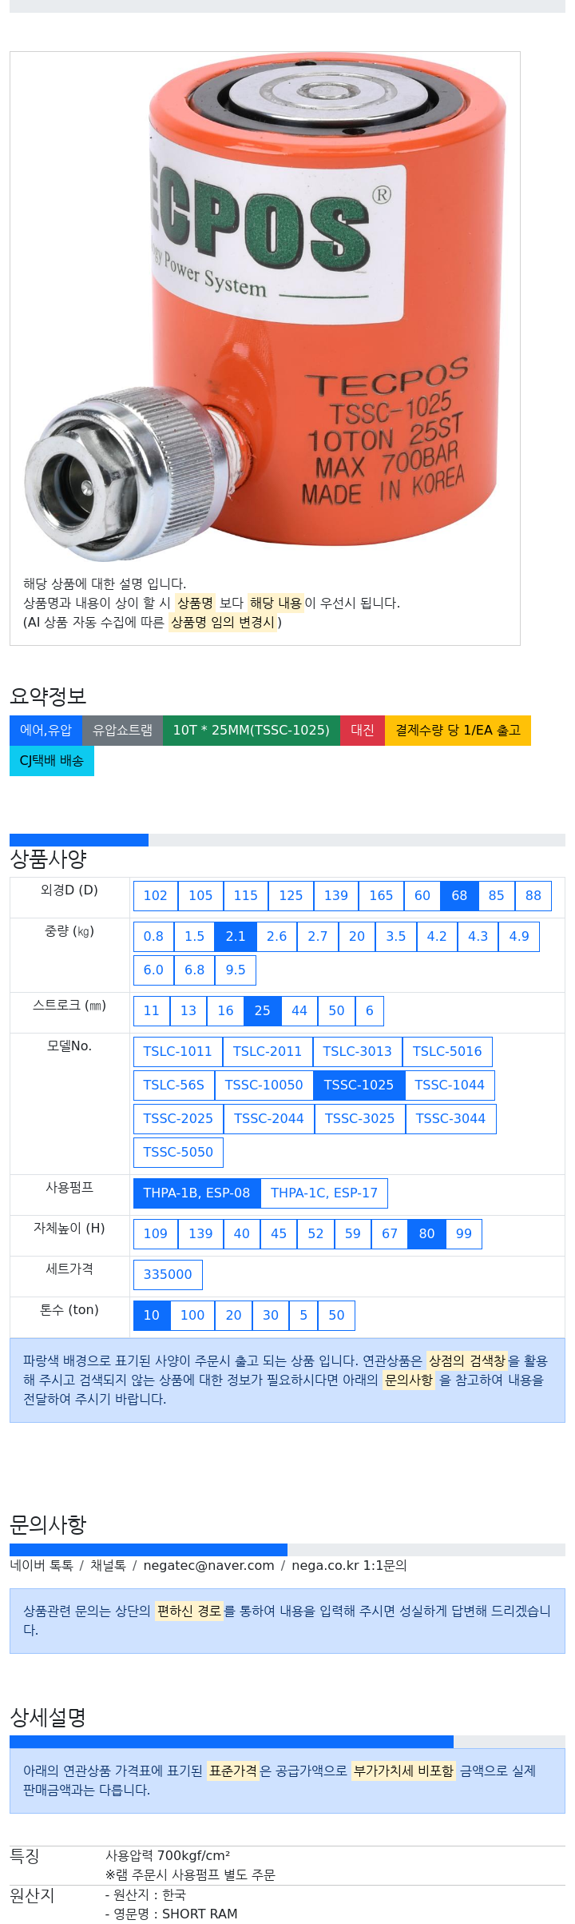This screenshot has height=1924, width=575.
Task: Select weight option 2.1 kg
Action: (236, 937)
